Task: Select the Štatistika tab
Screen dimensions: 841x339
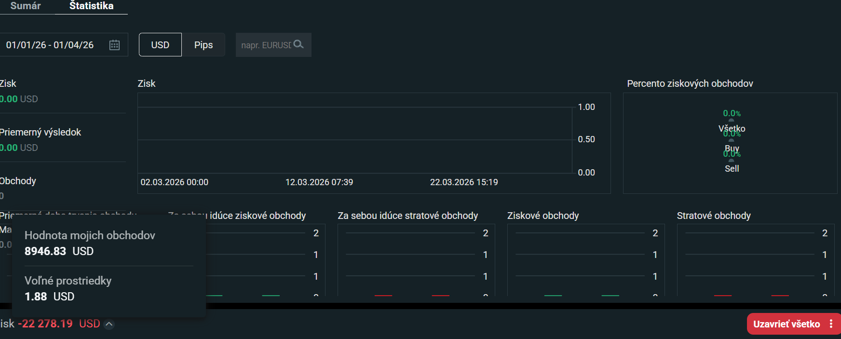Action: [x=91, y=6]
